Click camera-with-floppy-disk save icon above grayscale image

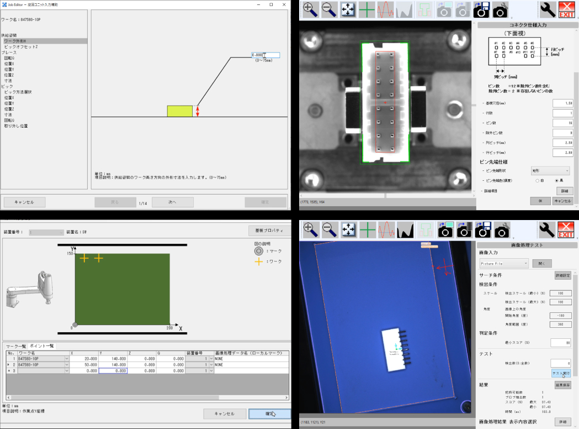[x=482, y=9]
